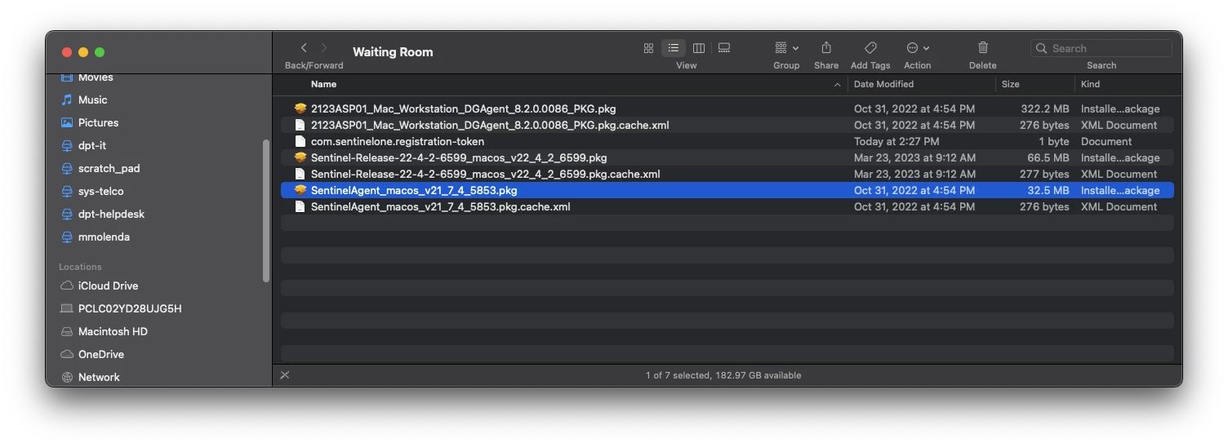
Task: Click the Network globe icon
Action: [67, 377]
